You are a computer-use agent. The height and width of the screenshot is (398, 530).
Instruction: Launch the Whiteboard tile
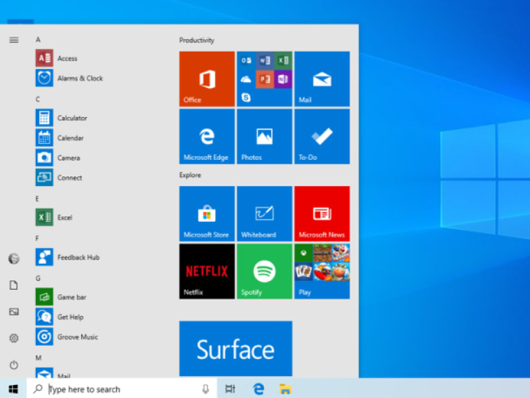click(265, 213)
